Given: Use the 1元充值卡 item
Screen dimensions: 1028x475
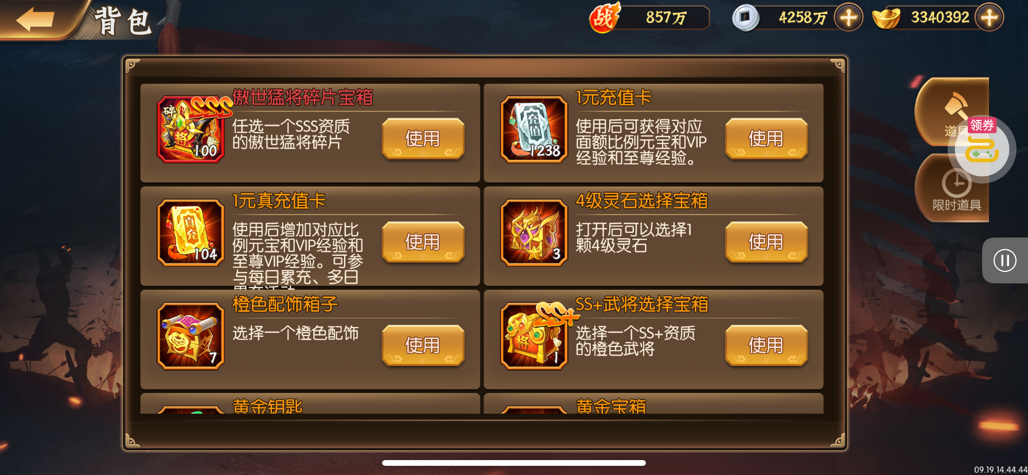Looking at the screenshot, I should point(766,138).
